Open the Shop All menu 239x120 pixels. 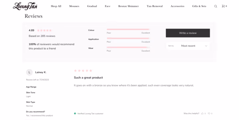click(x=56, y=6)
